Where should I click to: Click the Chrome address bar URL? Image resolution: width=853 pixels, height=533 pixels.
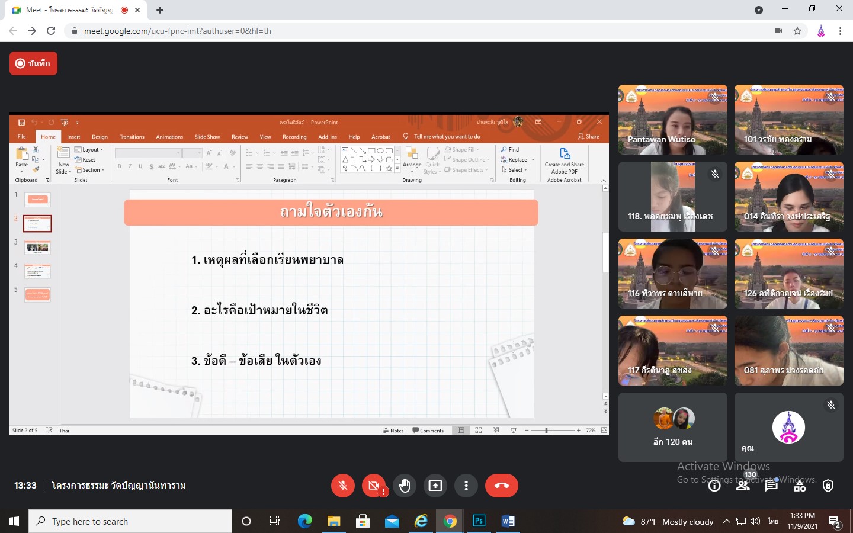[178, 31]
